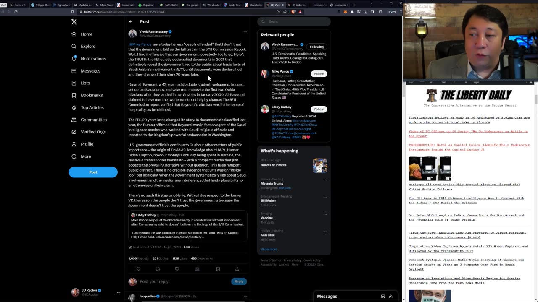Switch to the 'FEAR REBO' browser tab
Viewport: 538px width, 302px height.
click(x=168, y=5)
